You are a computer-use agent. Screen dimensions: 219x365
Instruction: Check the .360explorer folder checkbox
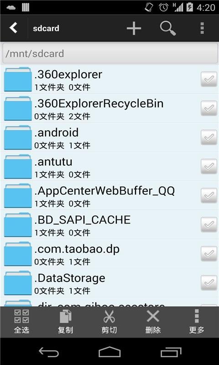click(209, 79)
